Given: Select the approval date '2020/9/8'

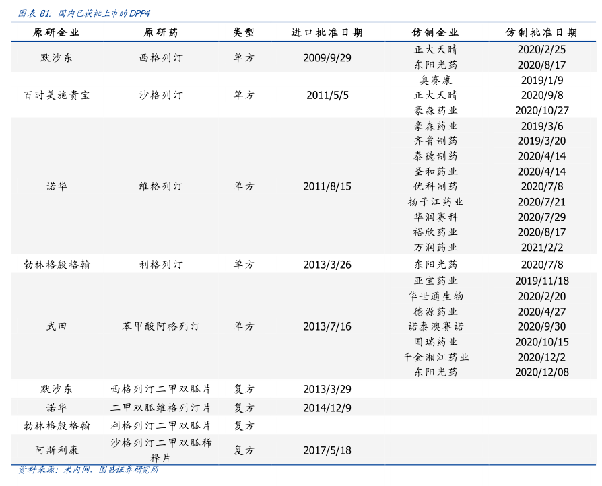Looking at the screenshot, I should tap(541, 95).
